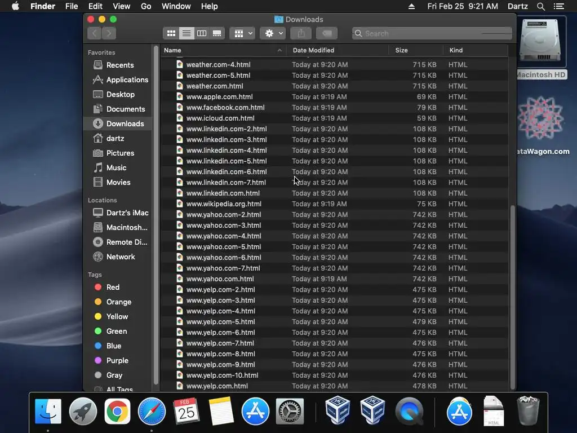Open Launchpad from the Dock
The width and height of the screenshot is (577, 433).
(83, 411)
